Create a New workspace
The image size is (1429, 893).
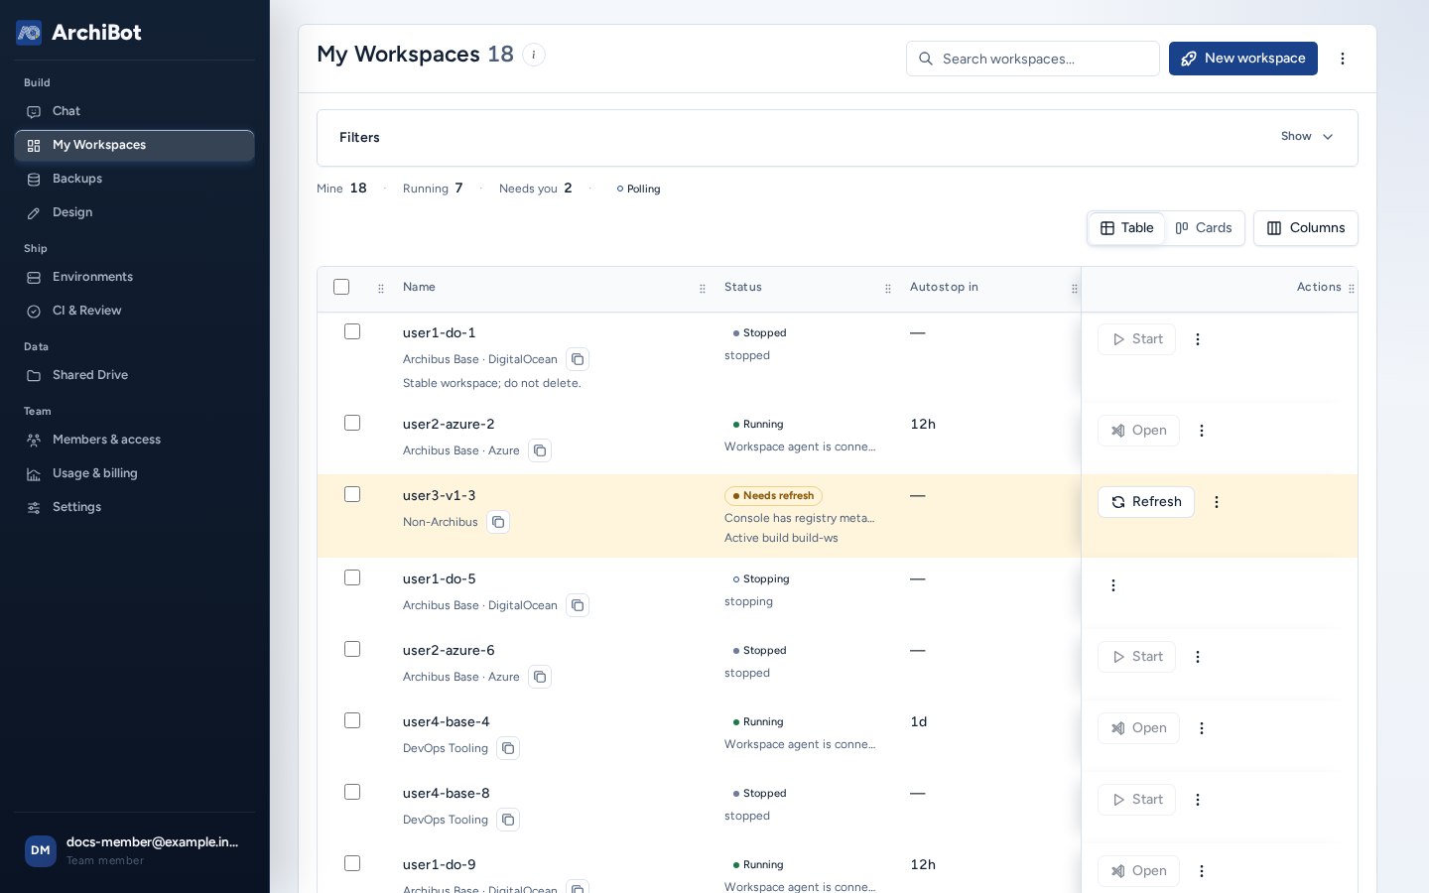1243,59
